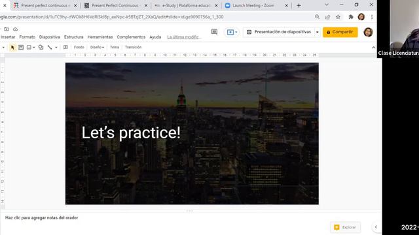Insert an image with the image tool
The height and width of the screenshot is (235, 419).
[29, 48]
